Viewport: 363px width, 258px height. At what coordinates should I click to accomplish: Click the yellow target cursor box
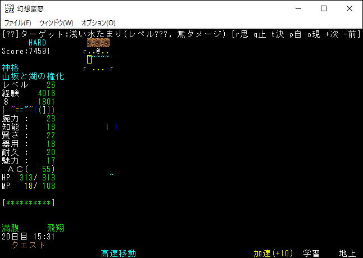tap(89, 60)
